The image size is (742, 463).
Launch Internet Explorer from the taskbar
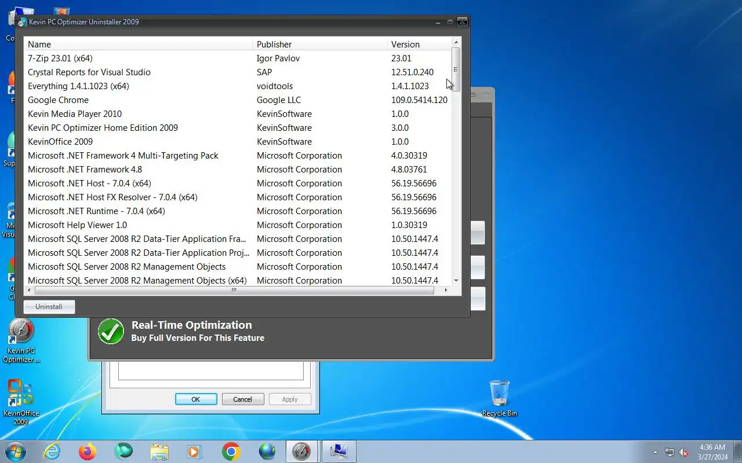pyautogui.click(x=52, y=451)
